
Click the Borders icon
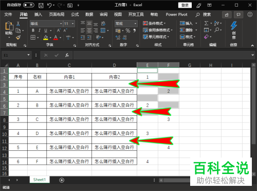33,38
